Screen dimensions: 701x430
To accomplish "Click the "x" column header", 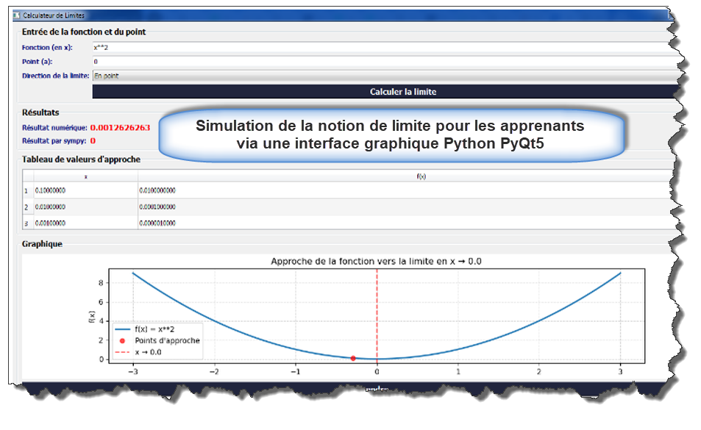I will click(86, 176).
